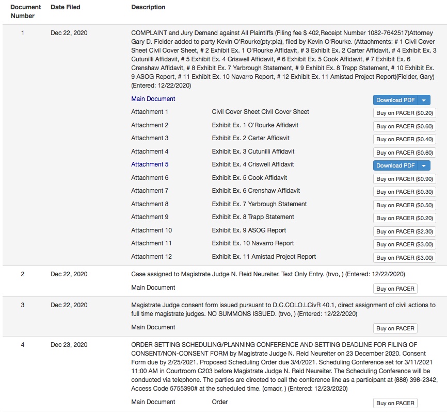Click 'Exhibit Ex. 3 Cutunilli Affidavit' text
The height and width of the screenshot is (418, 447).
point(253,151)
